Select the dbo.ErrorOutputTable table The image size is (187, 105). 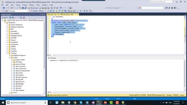point(22,71)
